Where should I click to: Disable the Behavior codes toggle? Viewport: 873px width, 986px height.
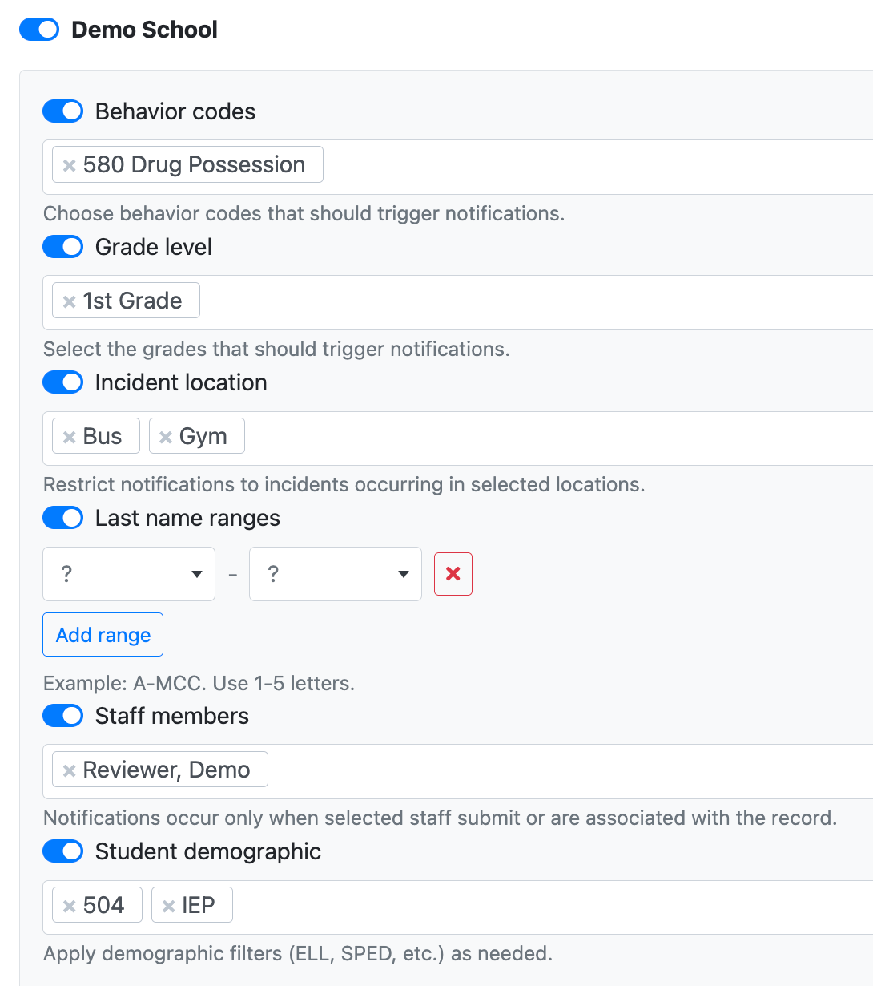(62, 111)
